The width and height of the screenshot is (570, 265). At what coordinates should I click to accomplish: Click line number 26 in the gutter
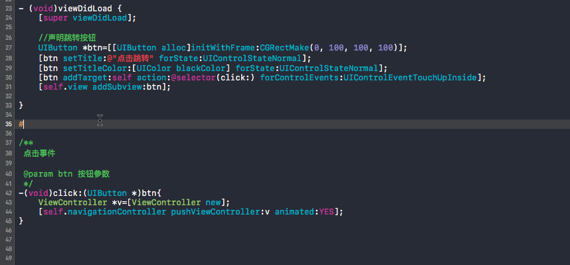pos(9,38)
